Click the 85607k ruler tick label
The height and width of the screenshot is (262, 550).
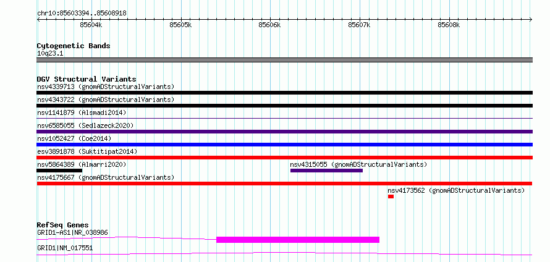click(x=359, y=25)
